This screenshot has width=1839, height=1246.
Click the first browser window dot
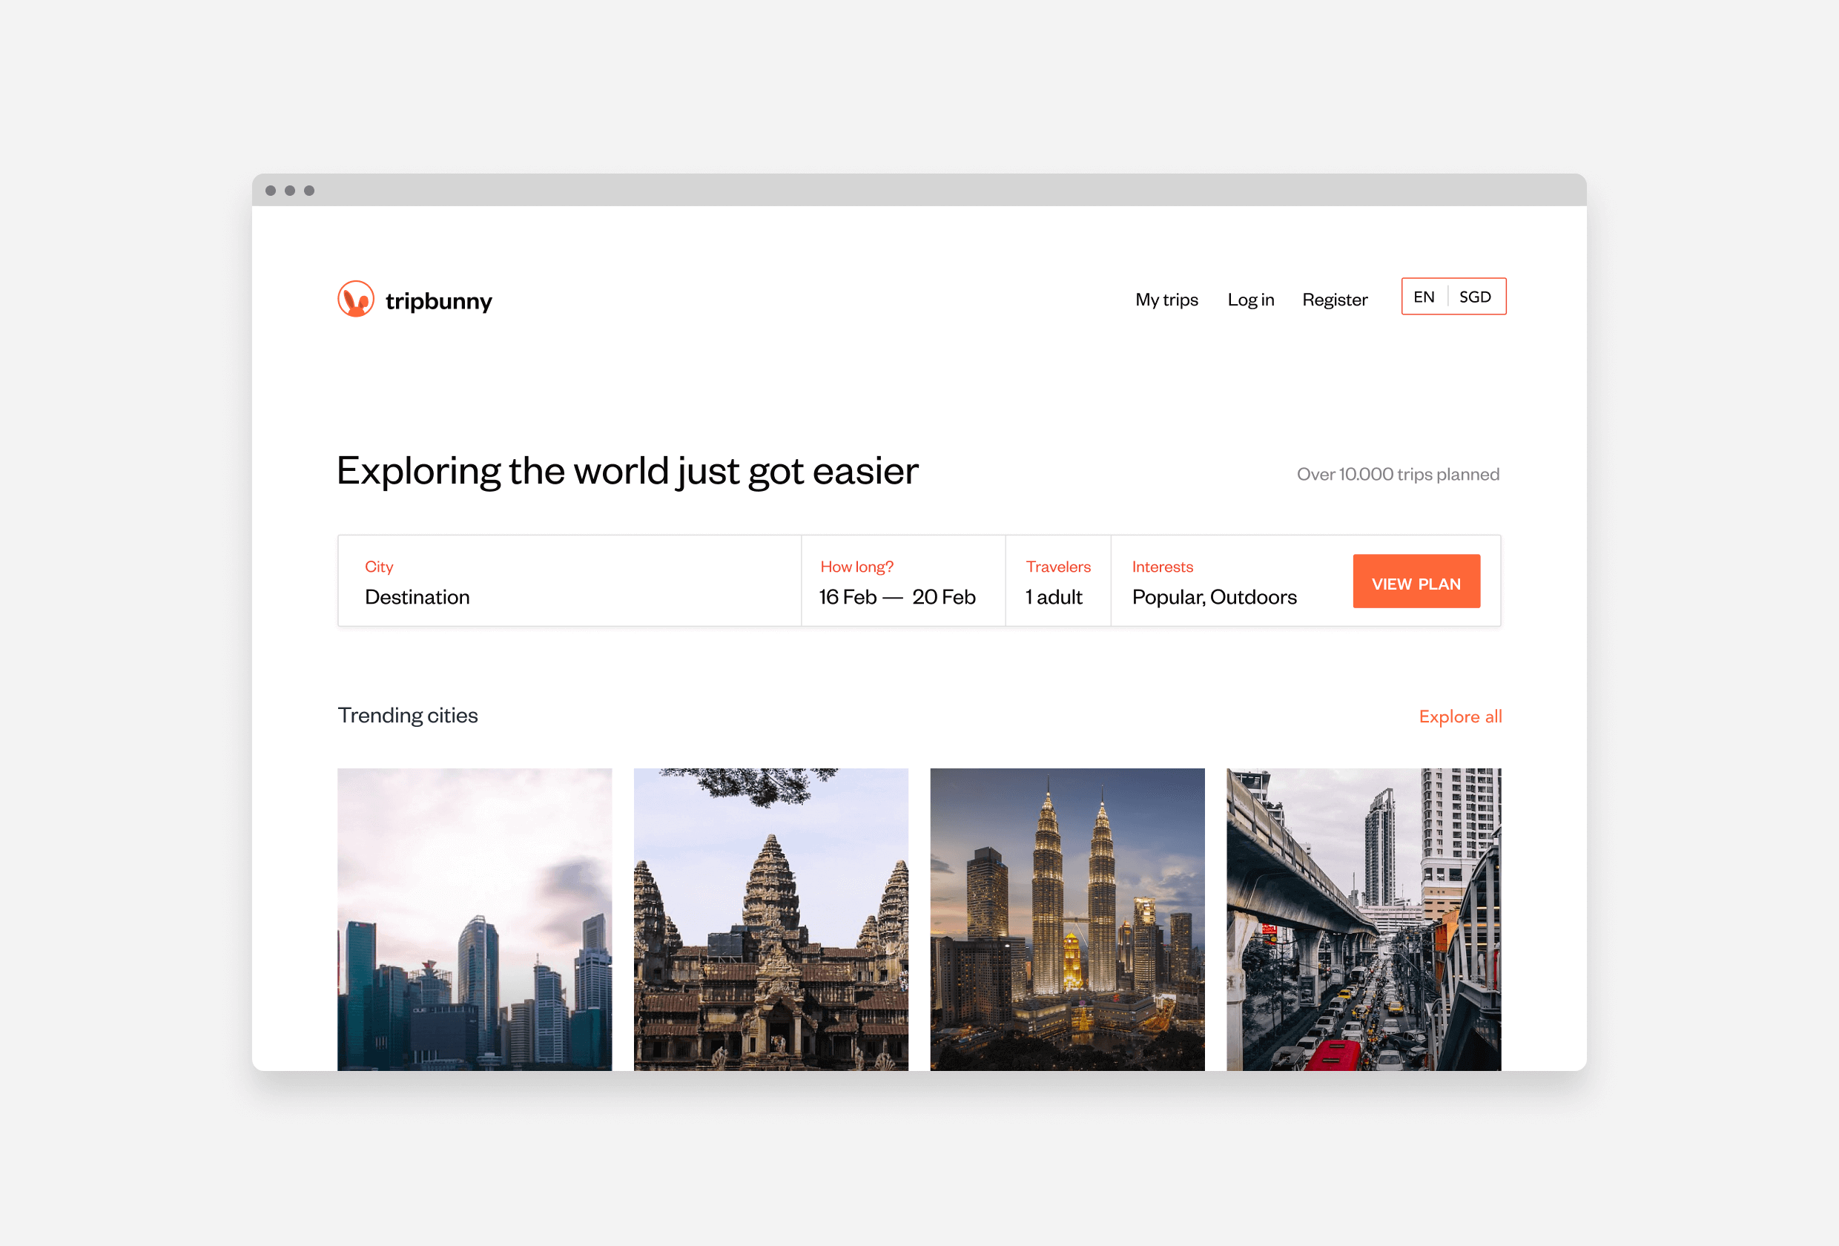tap(271, 191)
